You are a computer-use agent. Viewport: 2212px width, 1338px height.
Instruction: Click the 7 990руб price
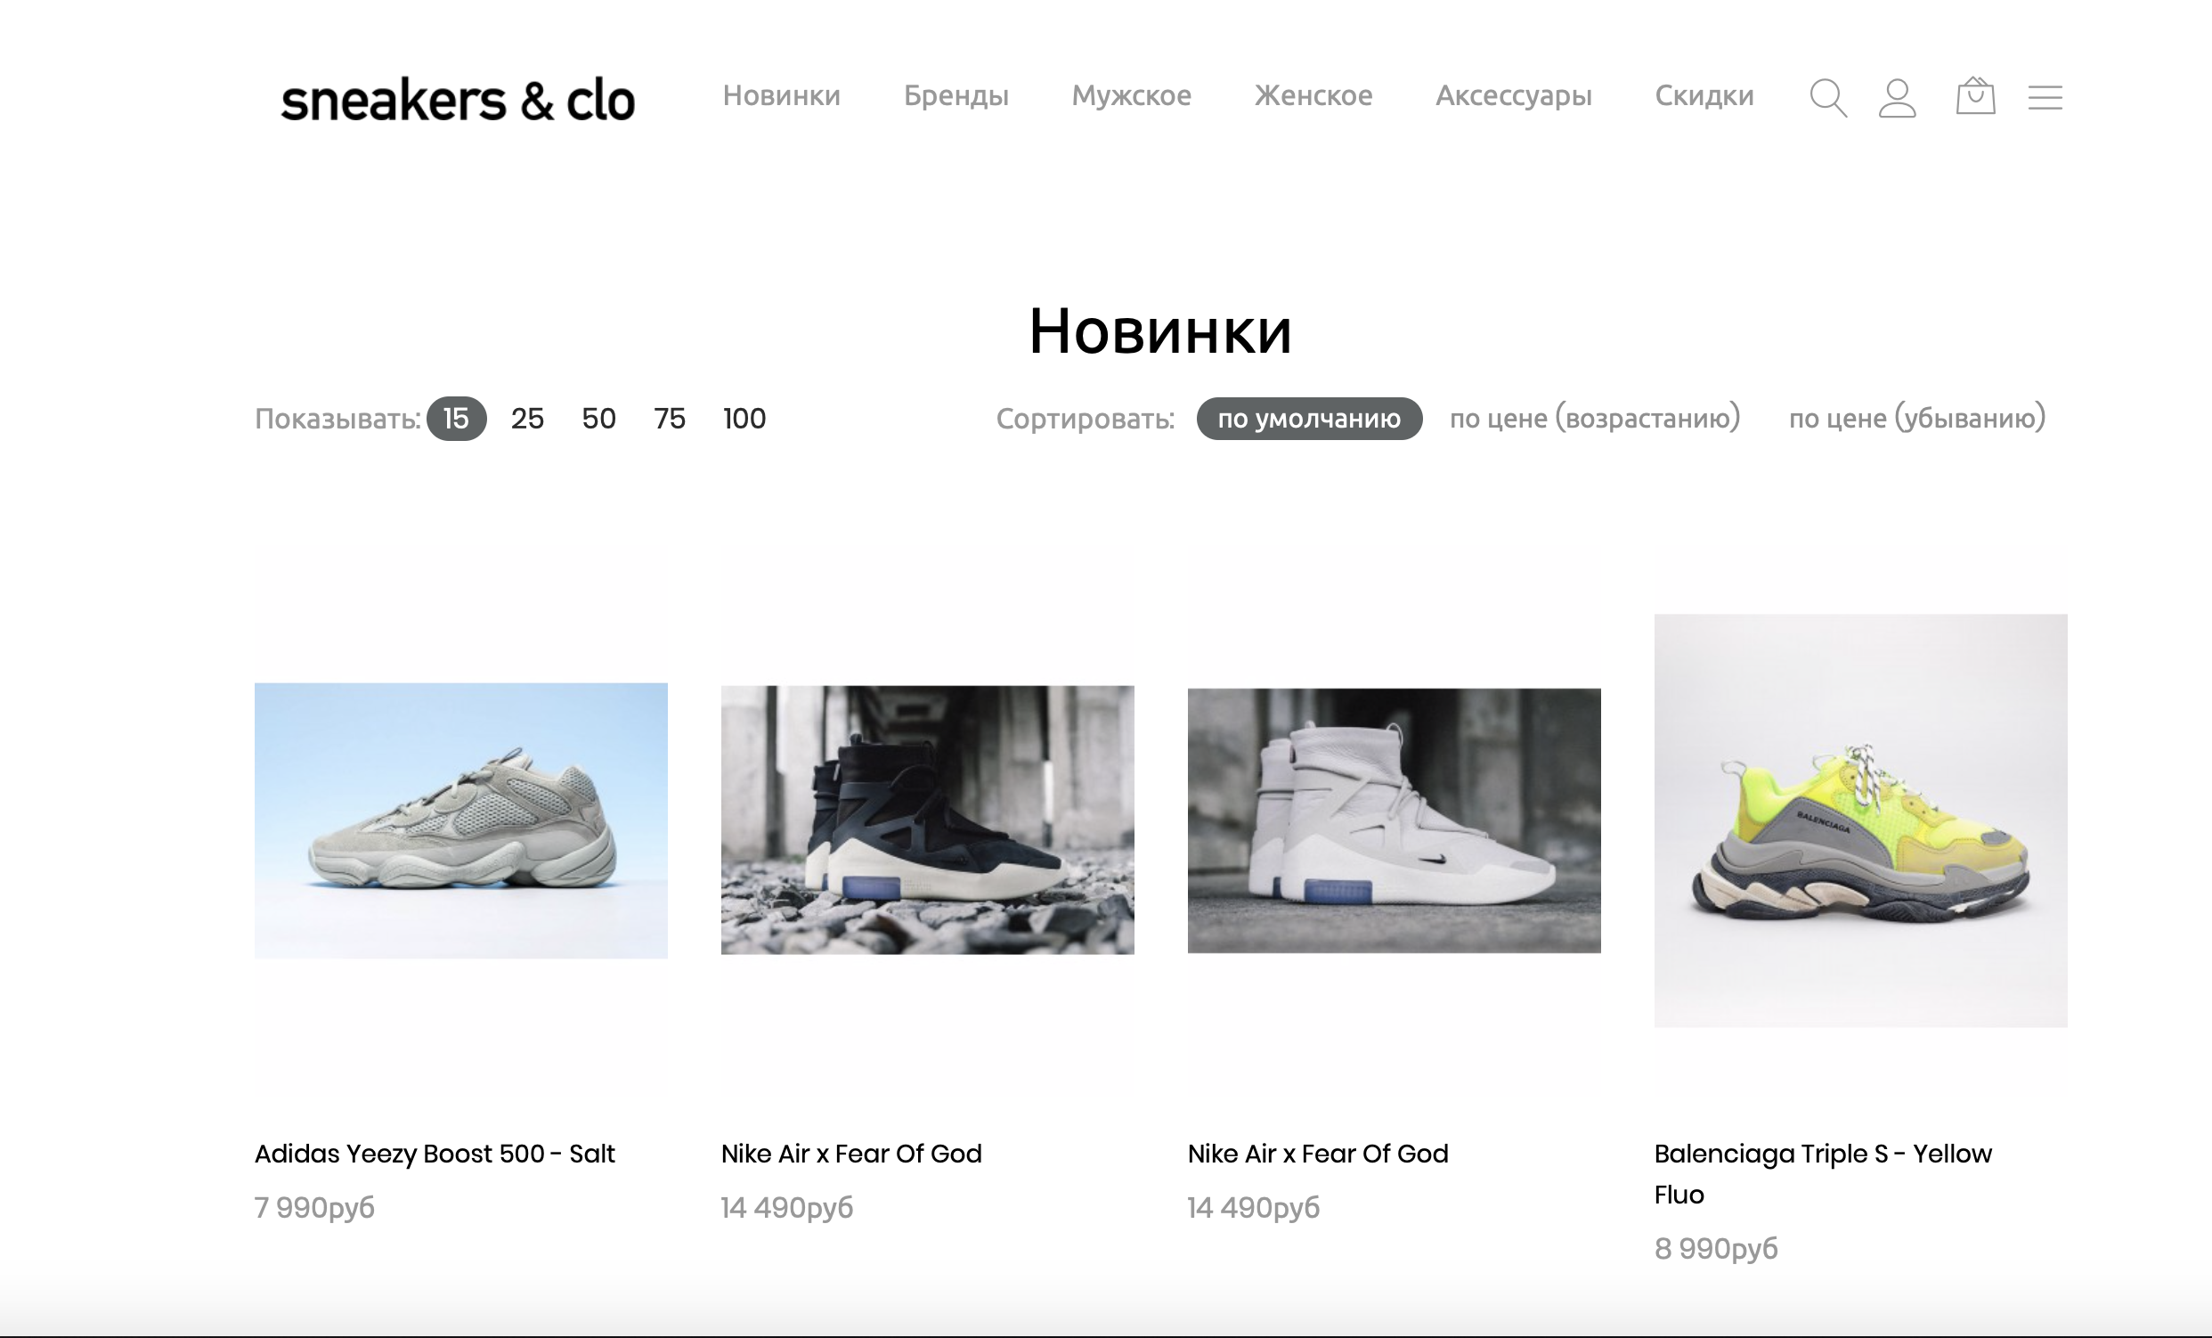314,1208
